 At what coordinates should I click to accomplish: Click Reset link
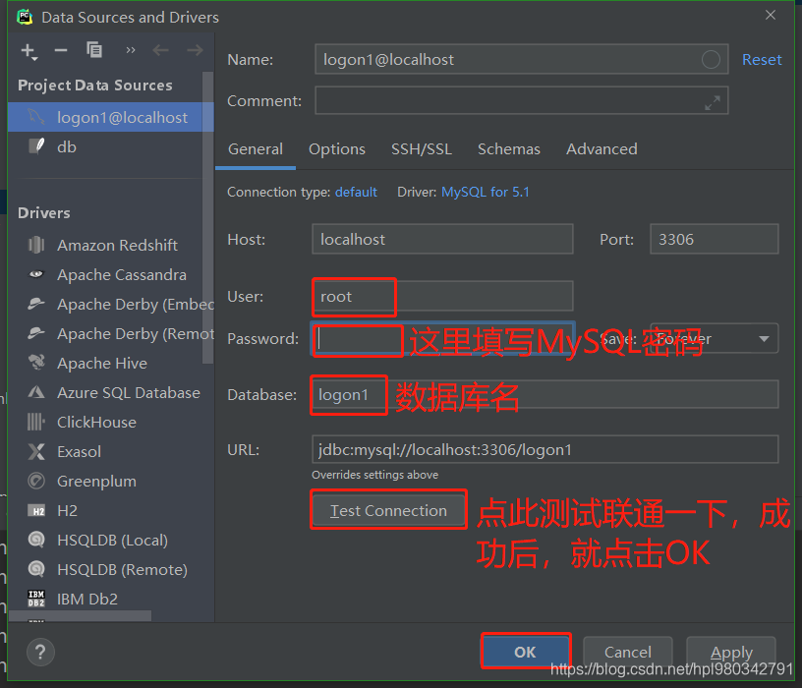click(762, 60)
